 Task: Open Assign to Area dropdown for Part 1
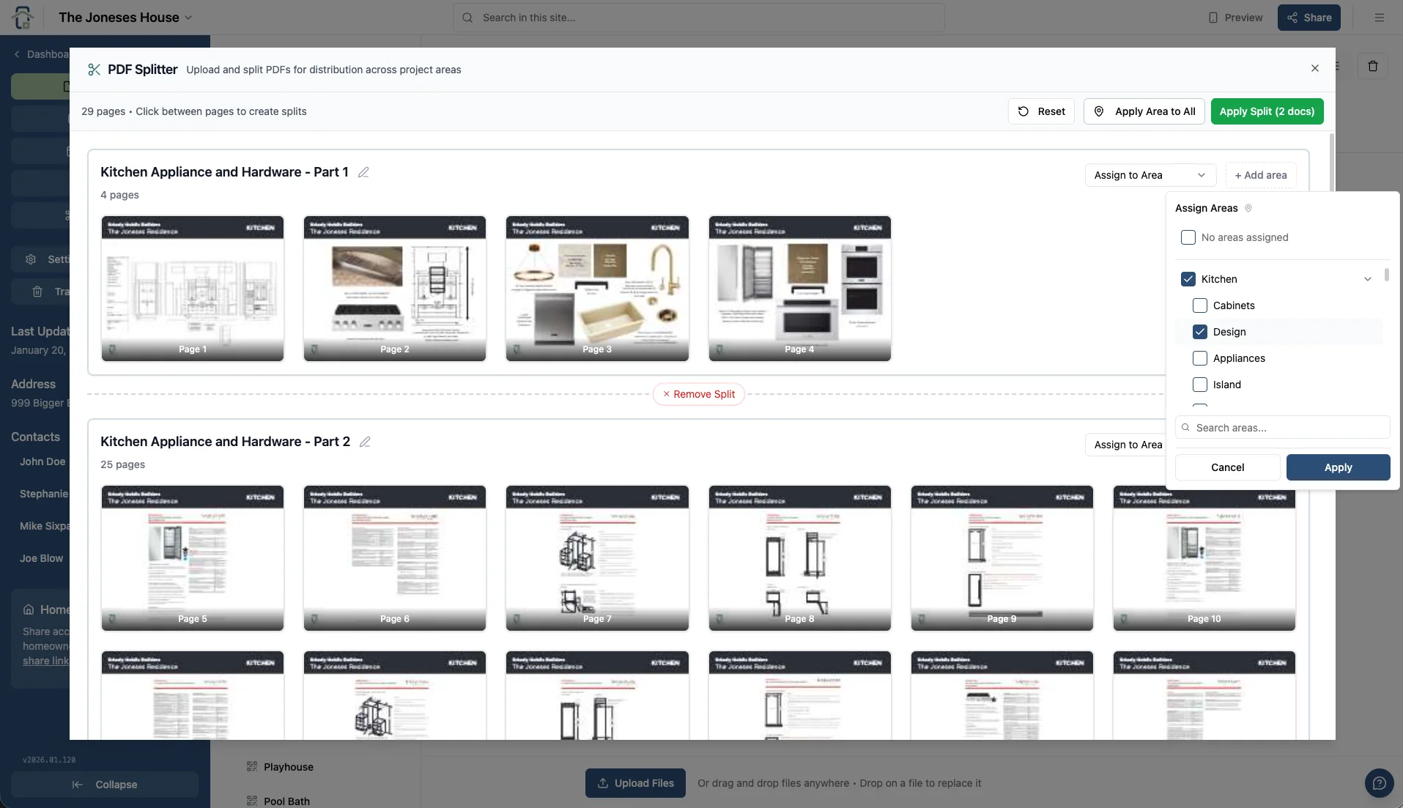click(1150, 175)
